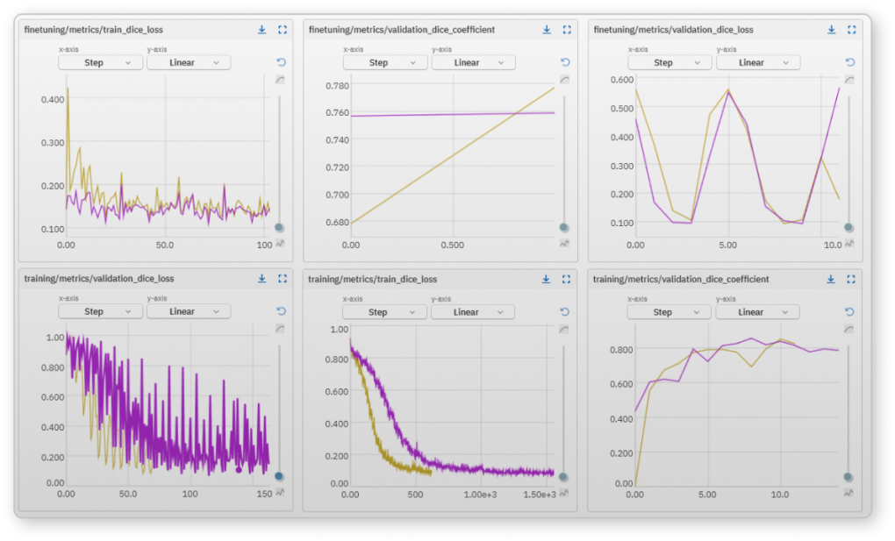The width and height of the screenshot is (895, 541).
Task: Open x-axis Step dropdown for training train_dice_loss
Action: [384, 312]
